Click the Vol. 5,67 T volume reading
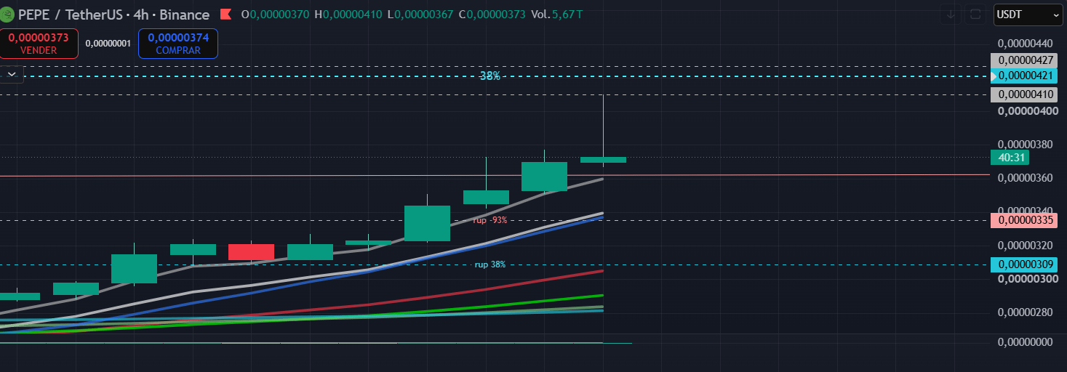The image size is (1067, 372). click(x=557, y=15)
